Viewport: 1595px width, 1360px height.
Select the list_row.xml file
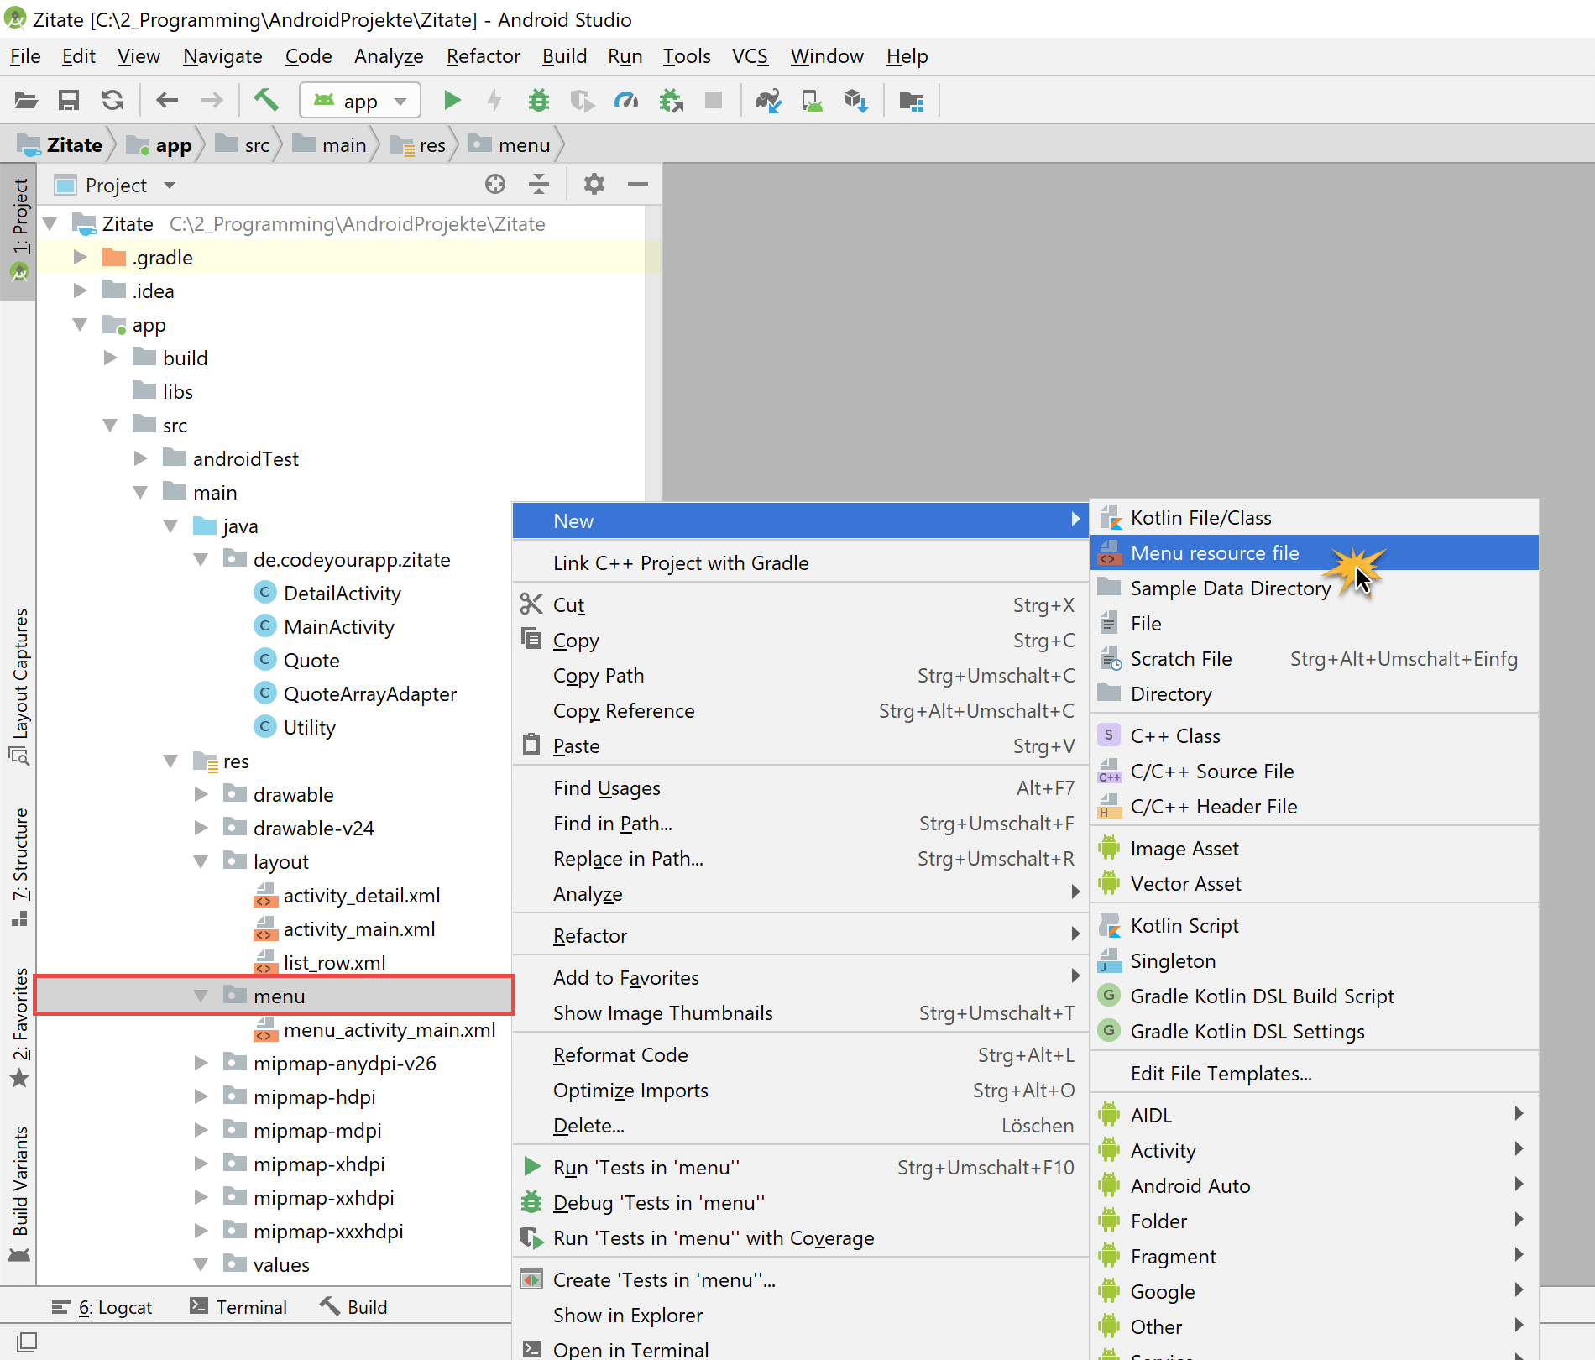click(x=334, y=962)
